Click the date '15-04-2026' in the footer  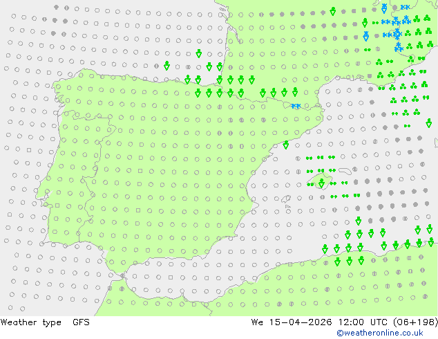tap(301, 322)
